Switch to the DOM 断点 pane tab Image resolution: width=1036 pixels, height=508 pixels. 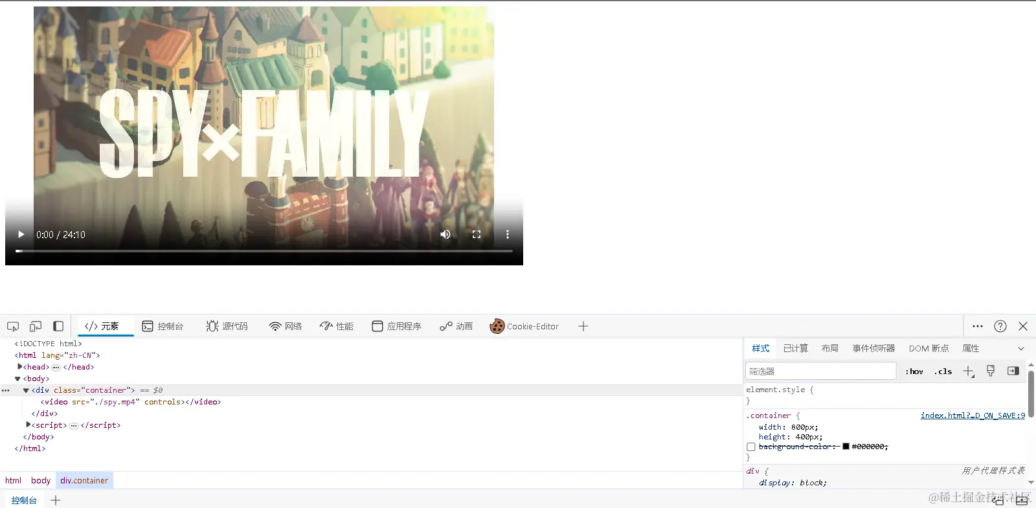click(x=929, y=348)
